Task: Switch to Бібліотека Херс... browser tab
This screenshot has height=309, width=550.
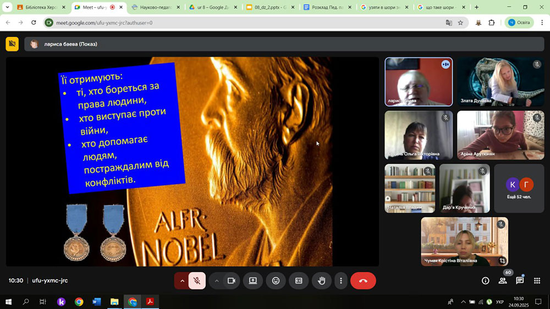Action: (41, 7)
